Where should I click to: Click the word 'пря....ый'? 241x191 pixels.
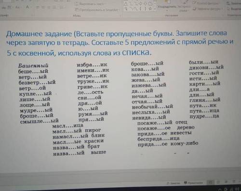pos(91,119)
